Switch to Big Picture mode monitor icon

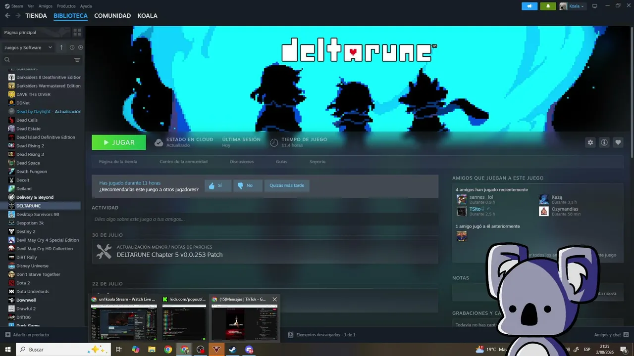(595, 6)
